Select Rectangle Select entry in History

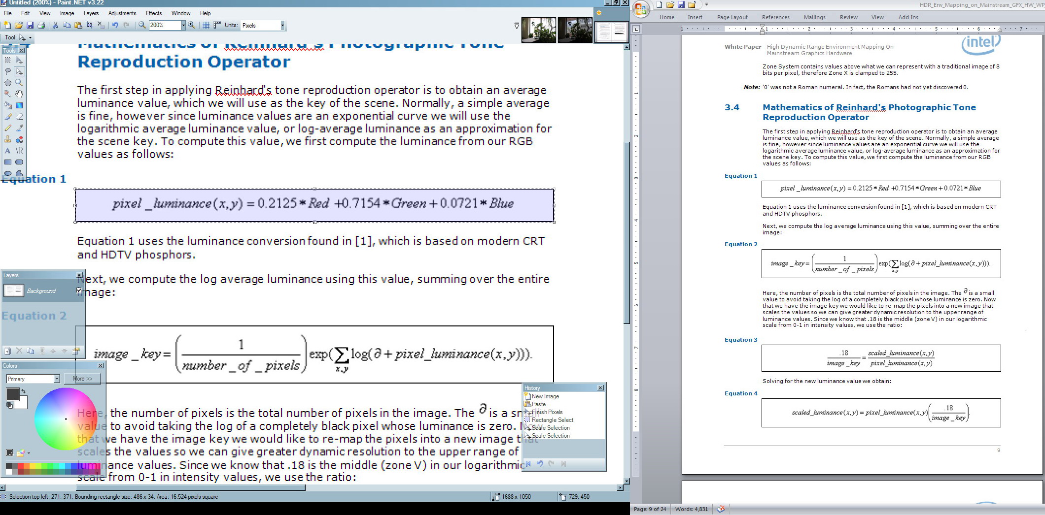coord(552,420)
